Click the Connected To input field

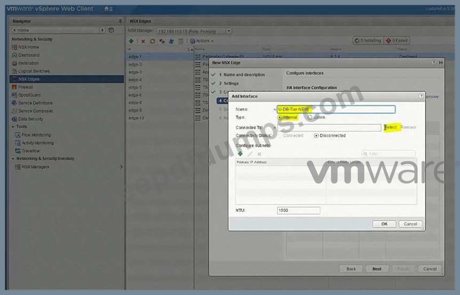point(329,127)
